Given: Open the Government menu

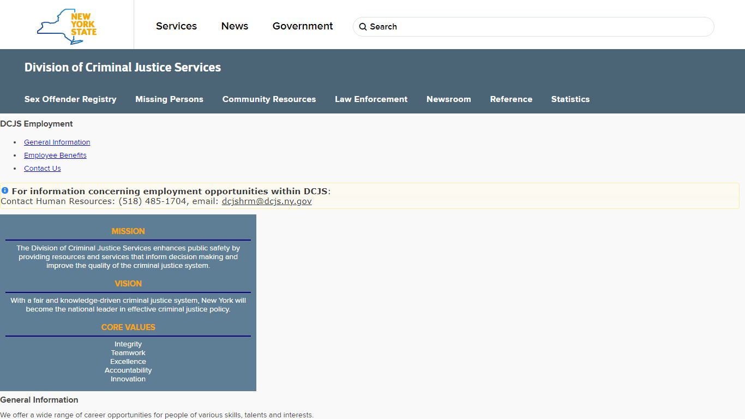Looking at the screenshot, I should coord(303,26).
